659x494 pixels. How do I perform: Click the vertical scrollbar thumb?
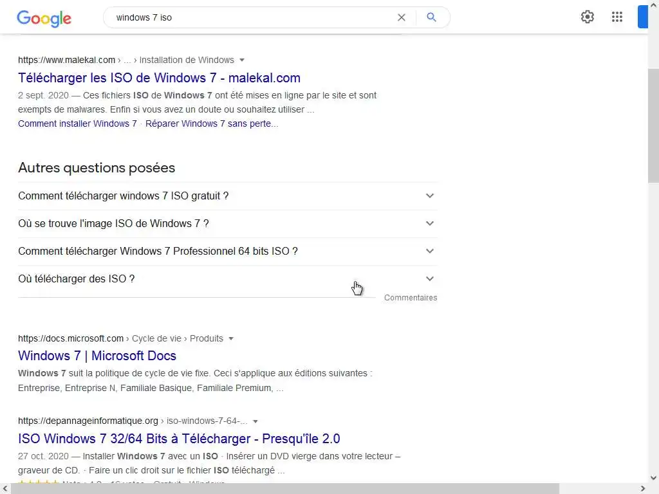coord(654,125)
